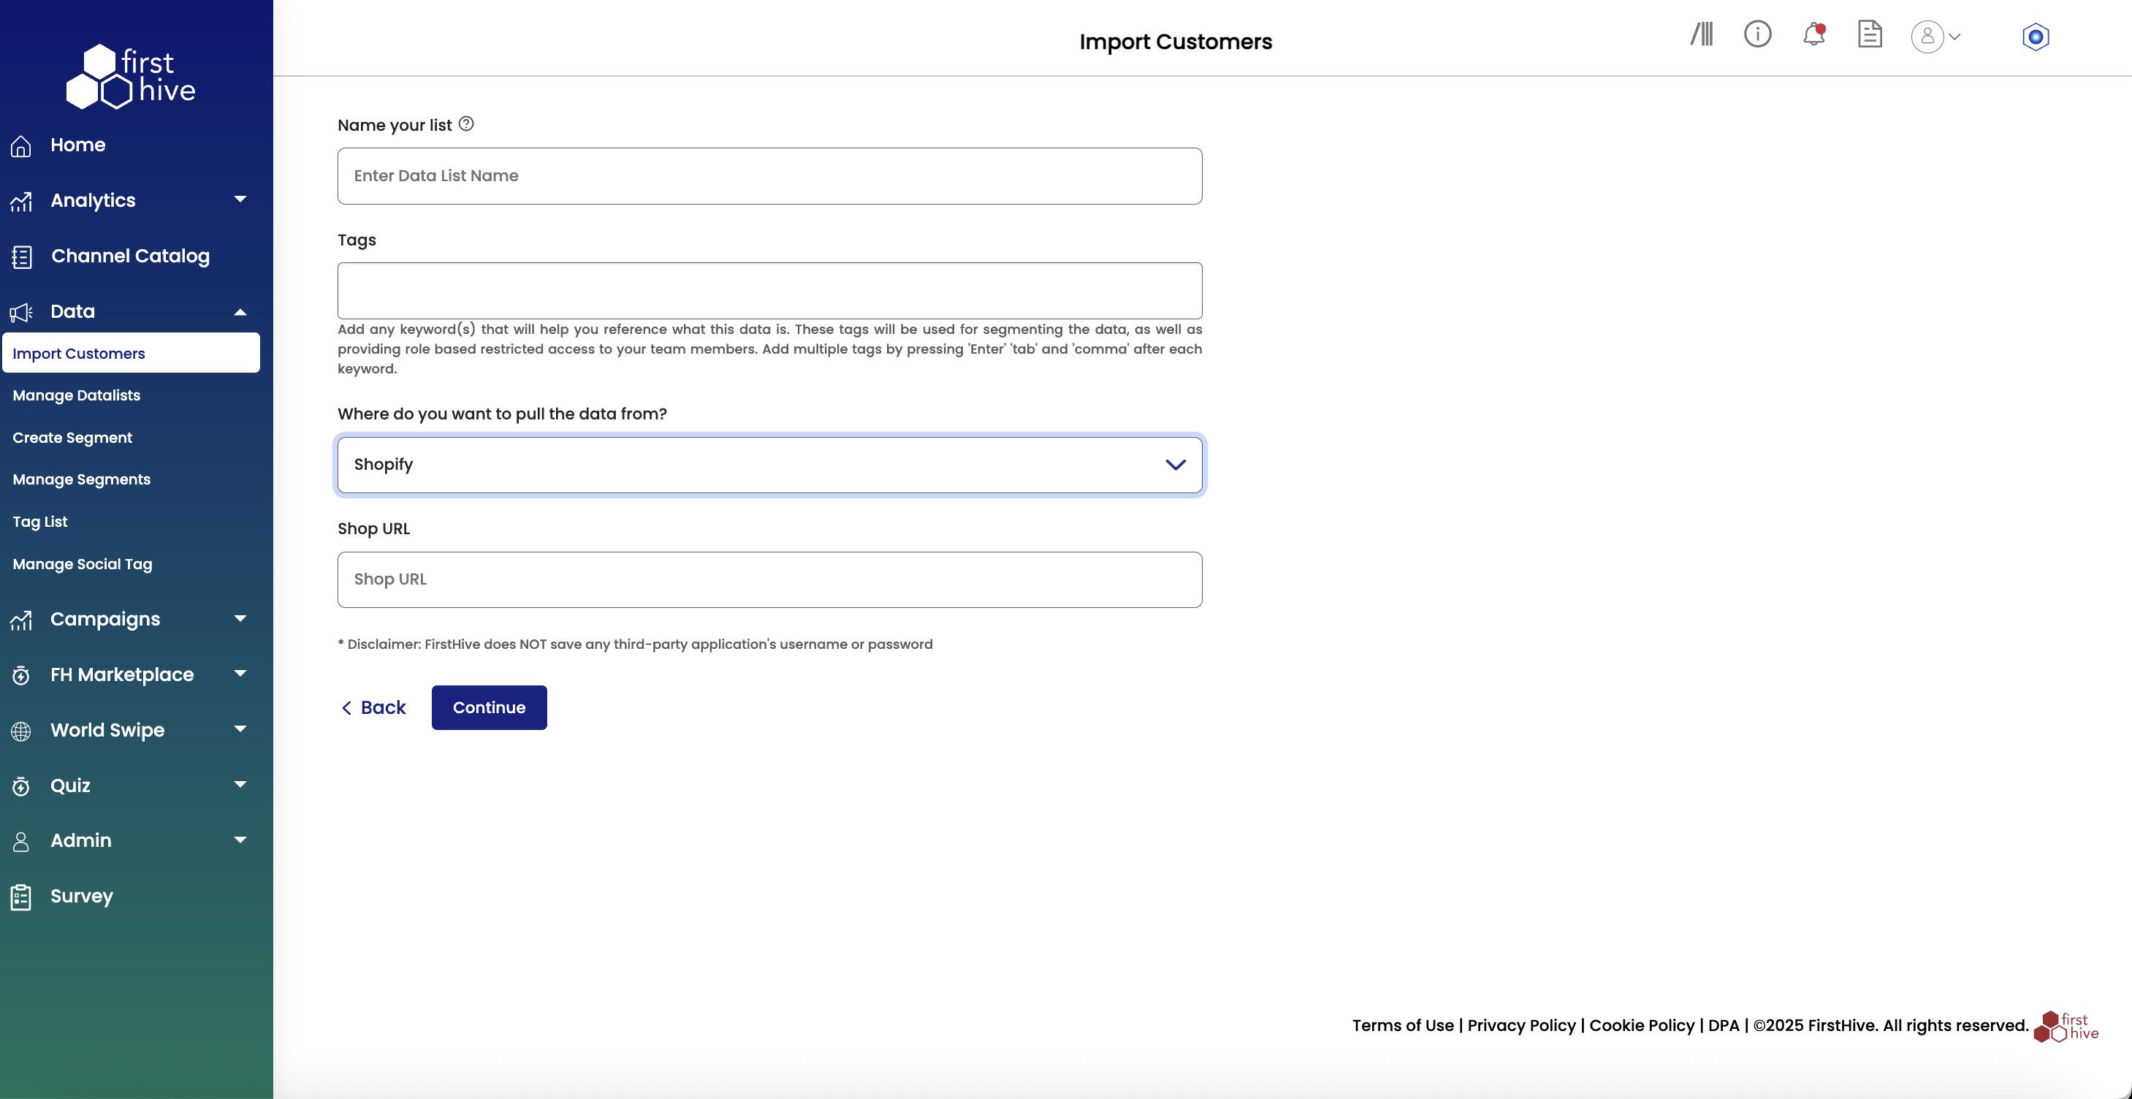Screen dimensions: 2132x1099
Task: Open the Survey section
Action: click(x=81, y=897)
